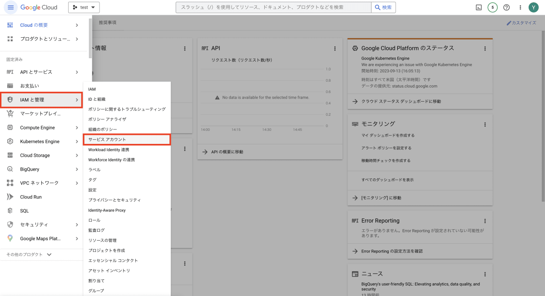The image size is (545, 296).
Task: Expand Cloud の概要 submenu chevron
Action: click(77, 25)
